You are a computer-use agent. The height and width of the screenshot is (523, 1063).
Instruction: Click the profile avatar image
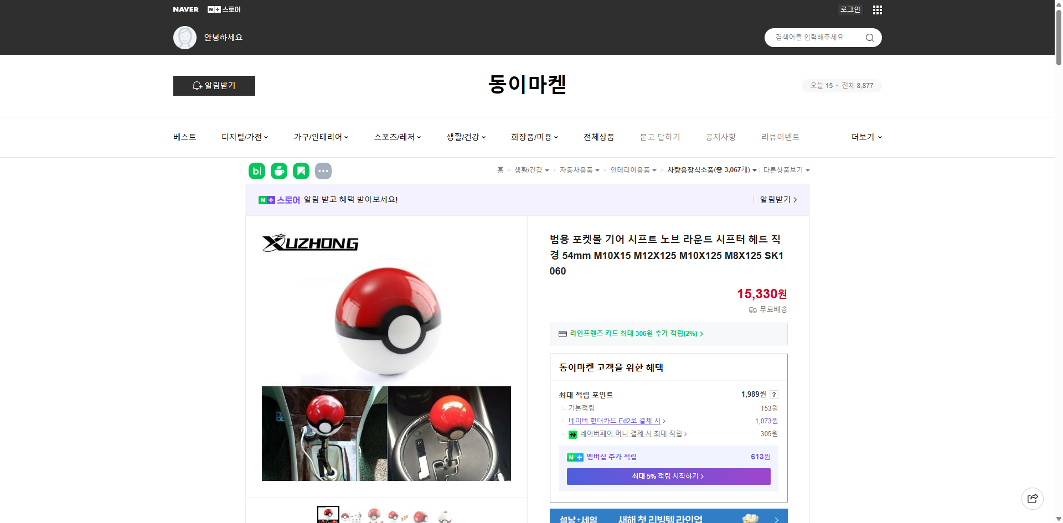coord(184,37)
